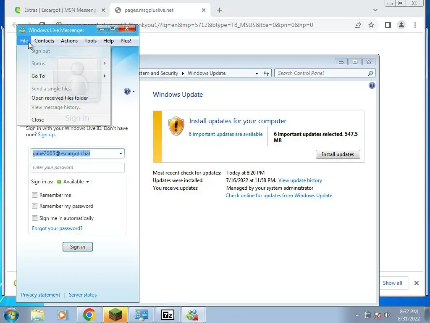Open the Privacy statement link
This screenshot has height=323, width=430.
click(41, 295)
